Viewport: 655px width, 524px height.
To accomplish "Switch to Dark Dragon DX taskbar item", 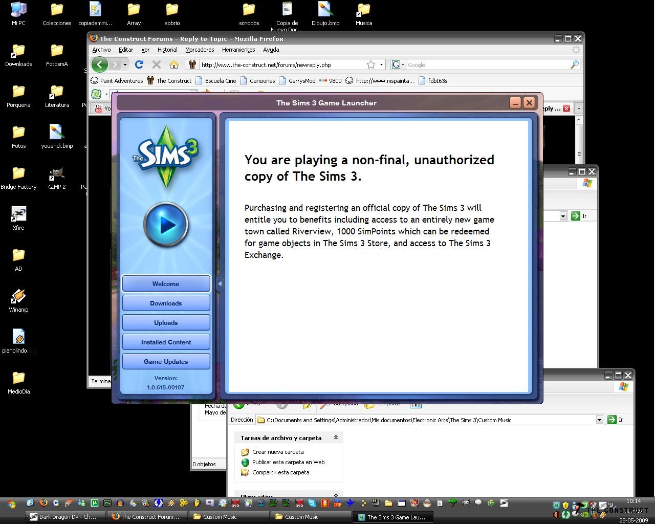I will [65, 517].
